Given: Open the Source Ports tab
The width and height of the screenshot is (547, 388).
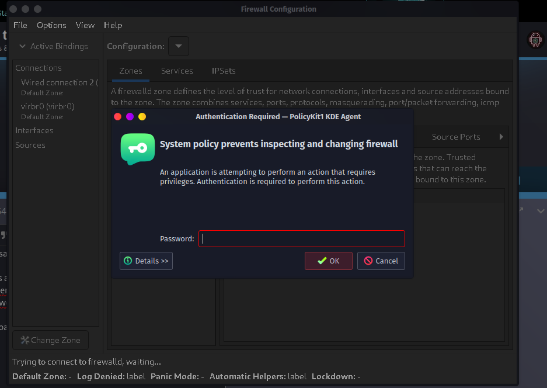Looking at the screenshot, I should click(x=456, y=137).
